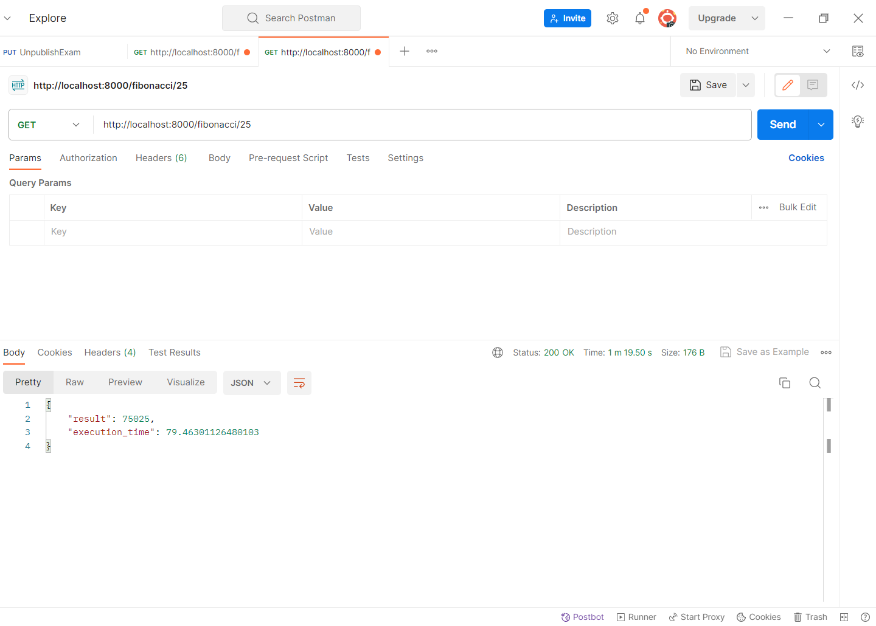This screenshot has height=626, width=876.
Task: Open query params column options menu
Action: pos(764,207)
